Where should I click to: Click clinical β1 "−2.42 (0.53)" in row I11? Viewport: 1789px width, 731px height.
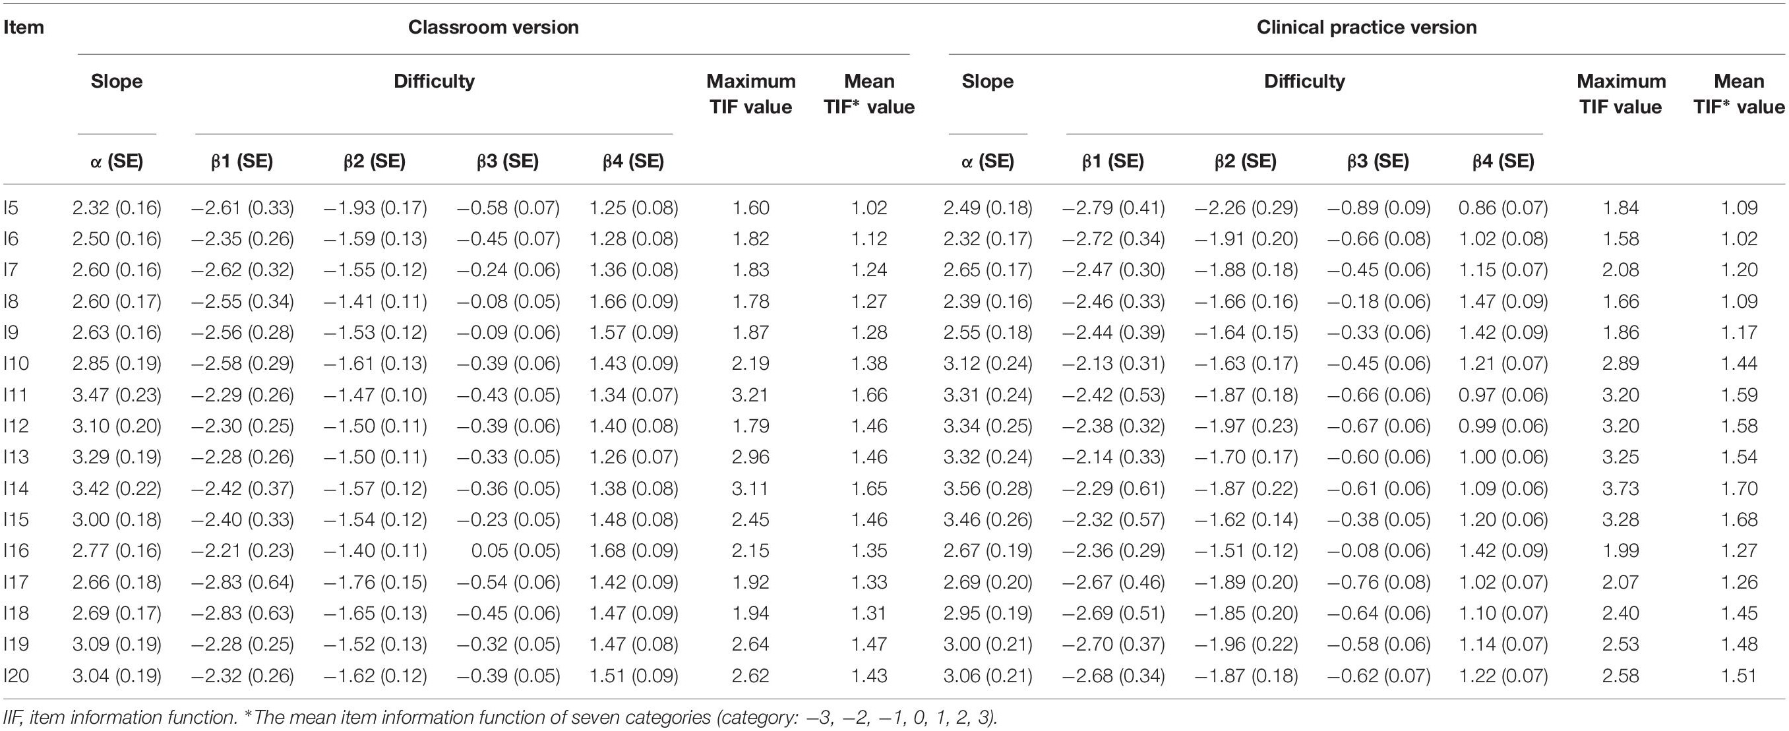(1113, 395)
